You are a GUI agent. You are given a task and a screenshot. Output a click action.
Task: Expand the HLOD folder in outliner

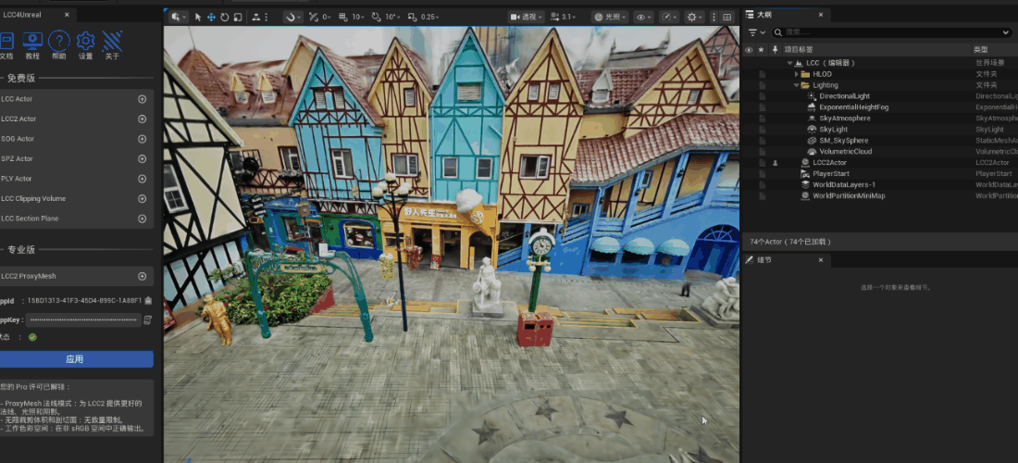797,74
